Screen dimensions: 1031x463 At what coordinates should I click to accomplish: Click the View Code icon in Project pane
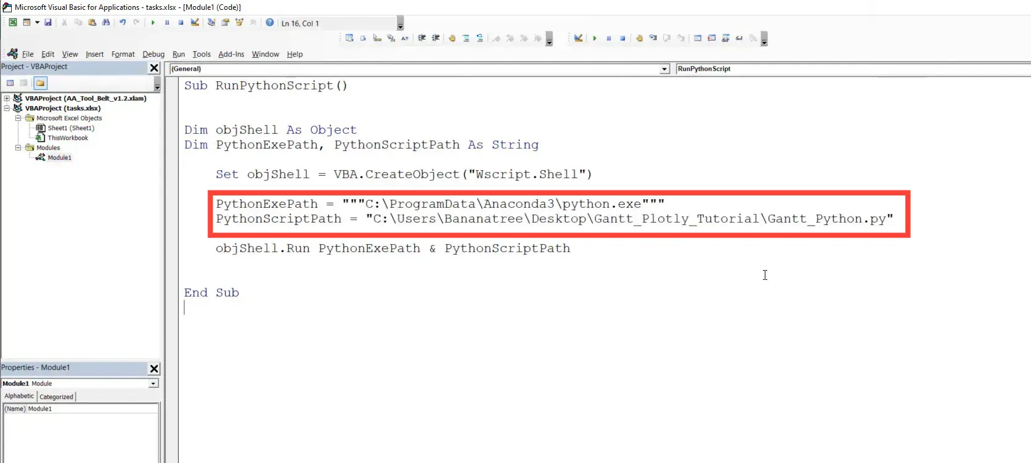(x=10, y=83)
